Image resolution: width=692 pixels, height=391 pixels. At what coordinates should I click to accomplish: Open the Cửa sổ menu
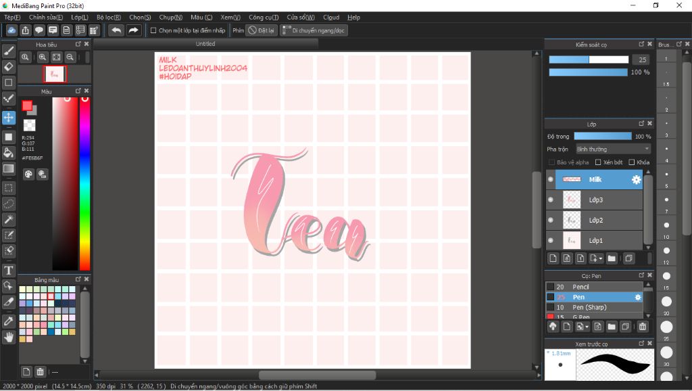click(301, 17)
